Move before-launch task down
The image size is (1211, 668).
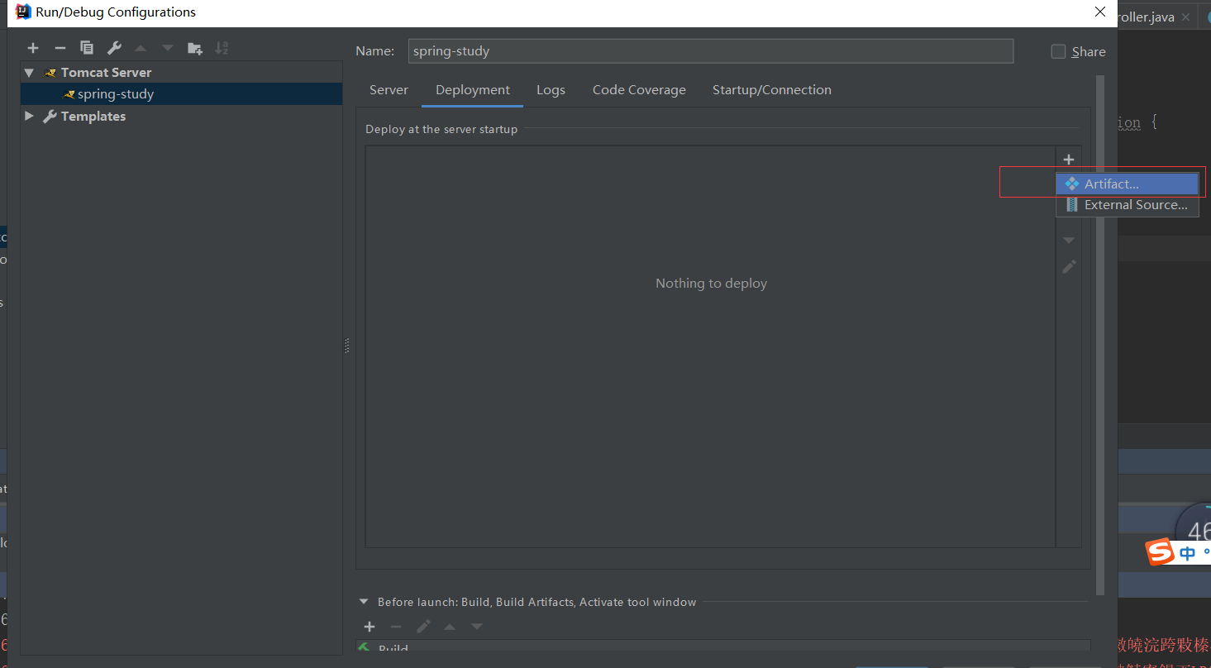pyautogui.click(x=477, y=627)
